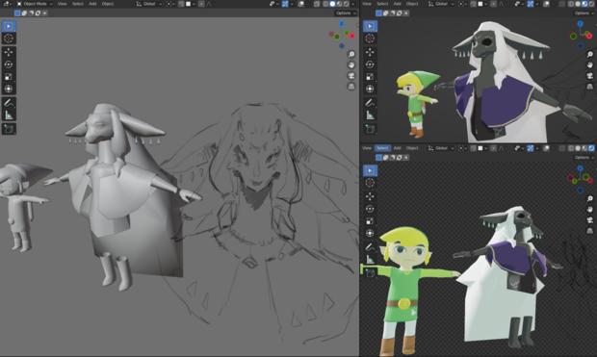Select the Cursor tool in left viewport
The image size is (597, 357).
tap(9, 38)
